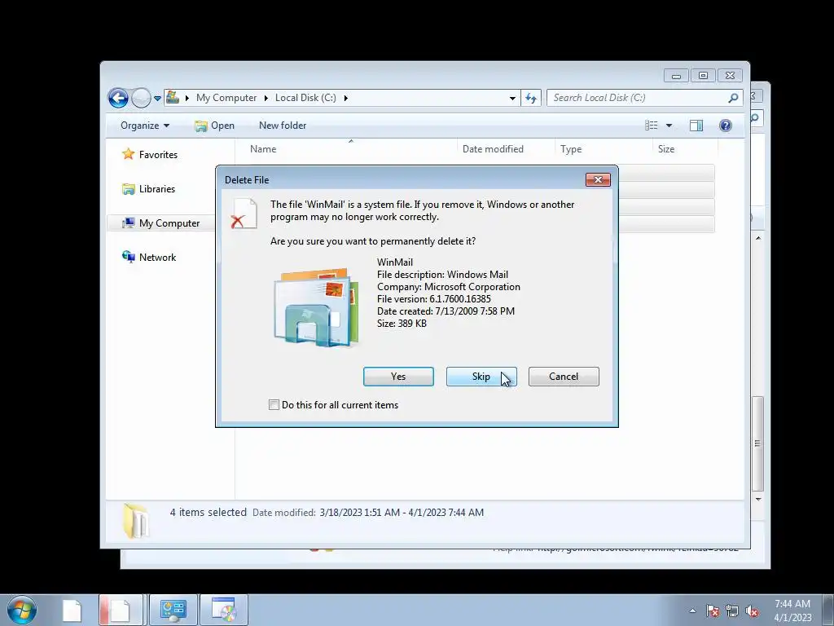
Task: Toggle the preview pane icon
Action: [x=696, y=126]
